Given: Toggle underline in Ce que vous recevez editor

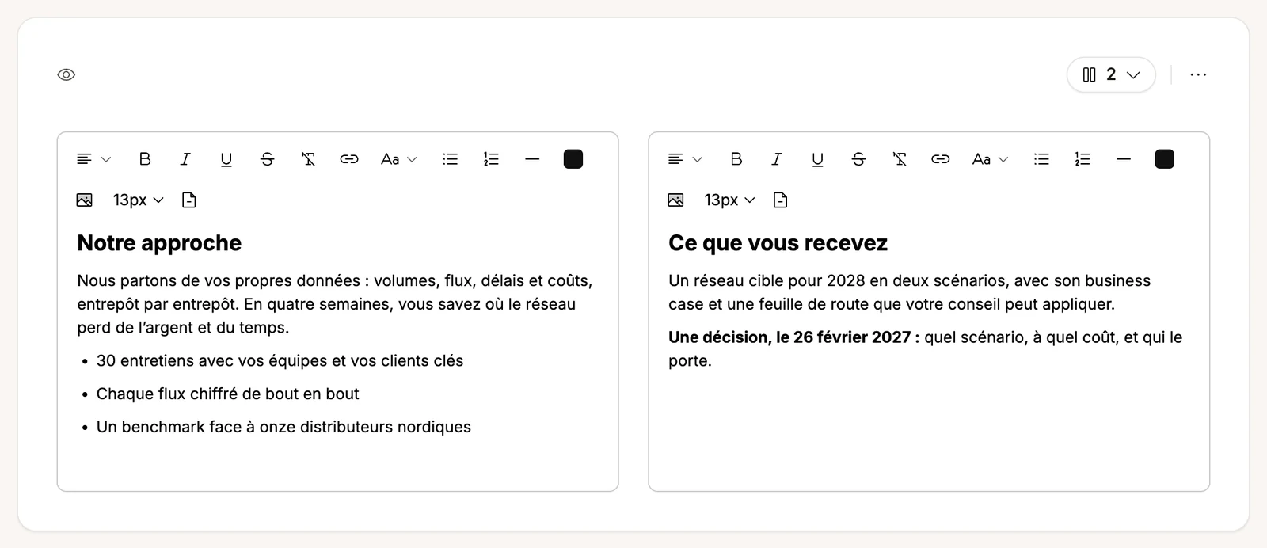Looking at the screenshot, I should (818, 159).
